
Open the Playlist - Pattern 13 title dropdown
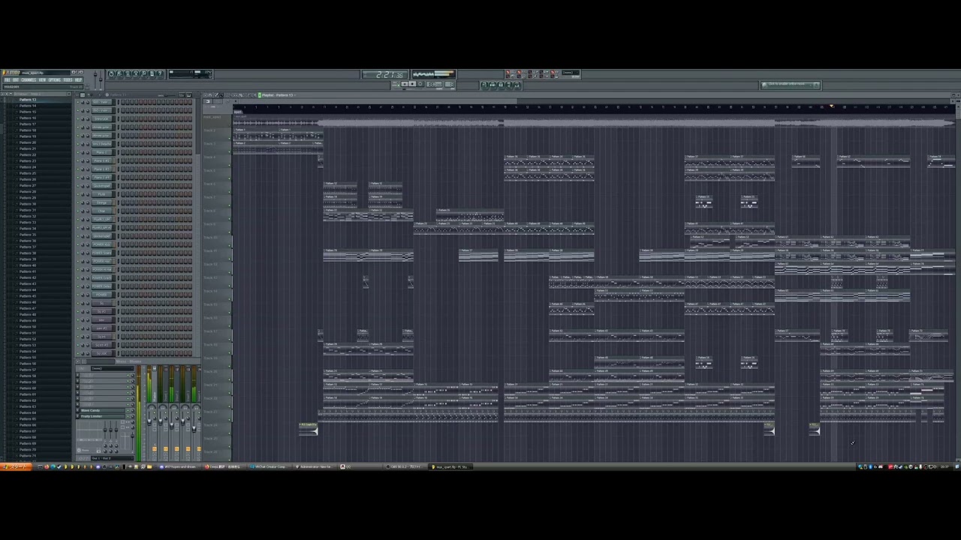point(279,95)
